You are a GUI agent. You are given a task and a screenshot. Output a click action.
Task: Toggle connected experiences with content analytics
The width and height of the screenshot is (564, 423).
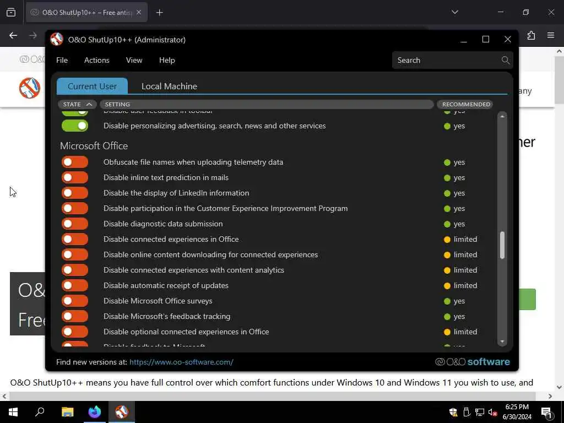[x=75, y=270]
